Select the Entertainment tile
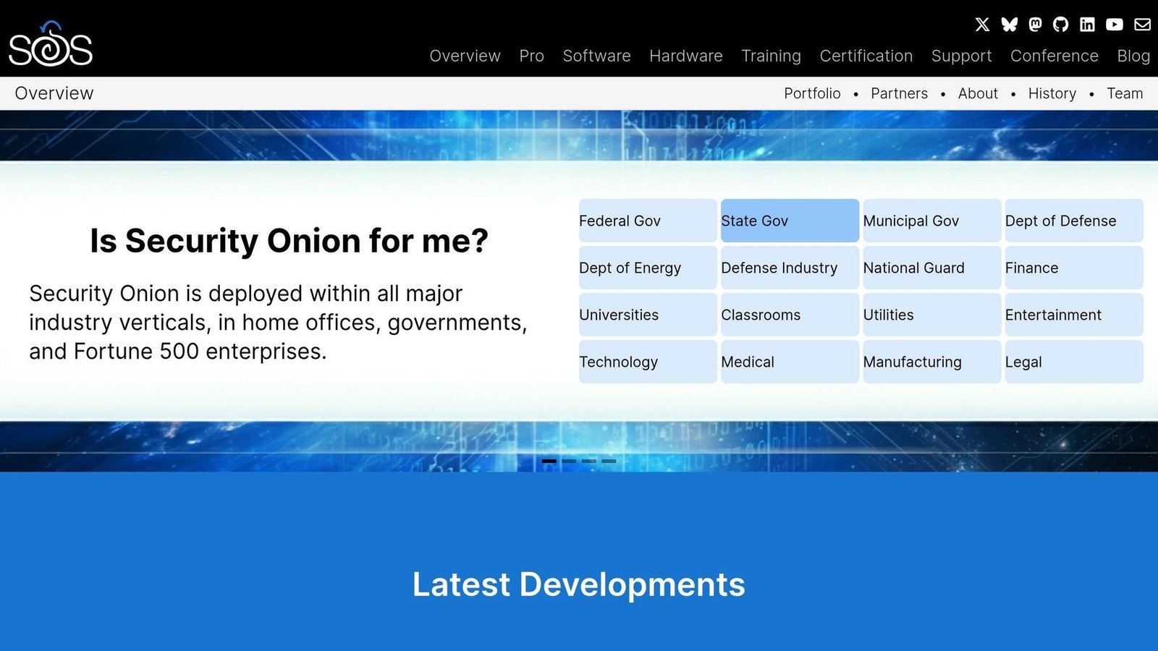The width and height of the screenshot is (1158, 651). coord(1074,315)
